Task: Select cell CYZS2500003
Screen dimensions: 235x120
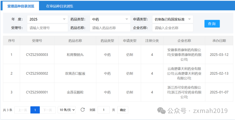Action: pos(37,55)
